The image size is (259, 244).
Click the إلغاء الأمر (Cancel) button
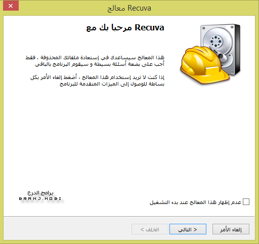(x=231, y=229)
